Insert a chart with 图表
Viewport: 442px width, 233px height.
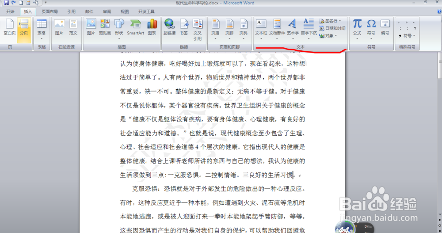point(152,27)
